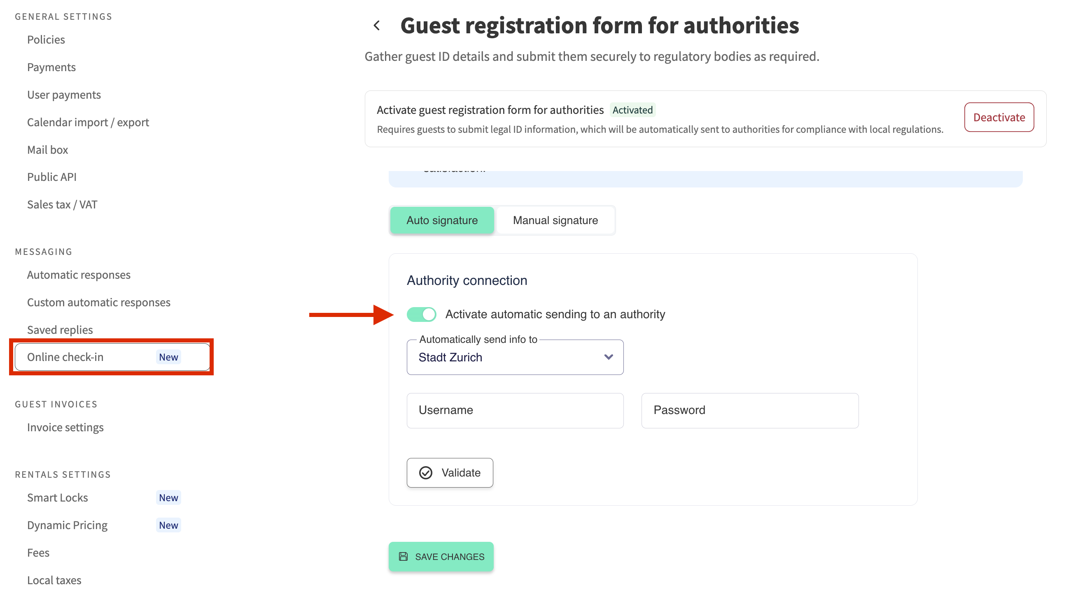
Task: Click the dropdown chevron in Stadt Zurich field
Action: [608, 357]
